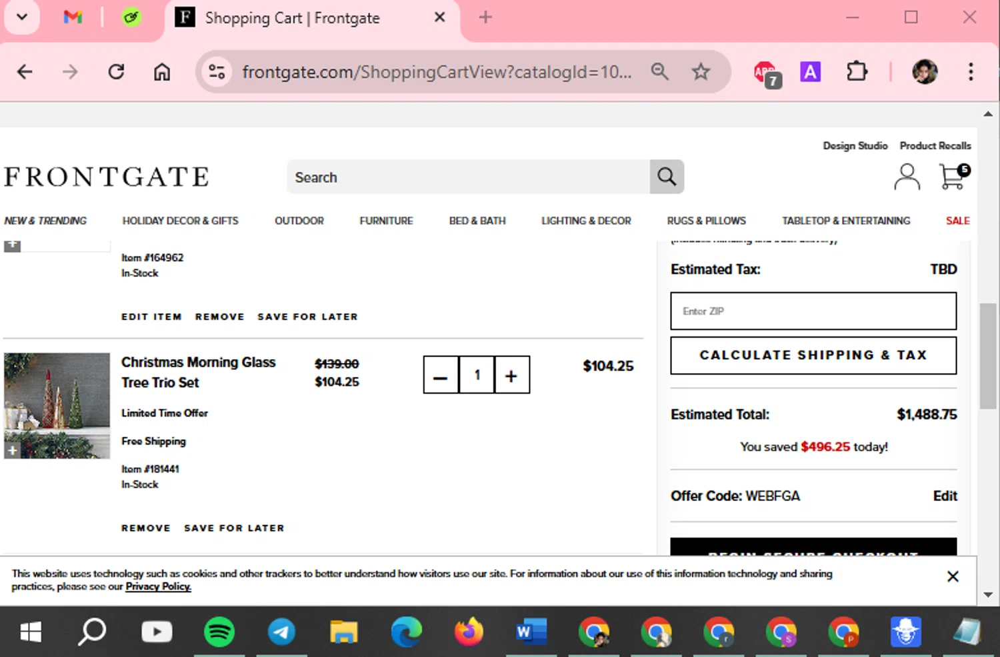Open the Outdoor menu
This screenshot has height=657, width=1000.
pyautogui.click(x=299, y=221)
